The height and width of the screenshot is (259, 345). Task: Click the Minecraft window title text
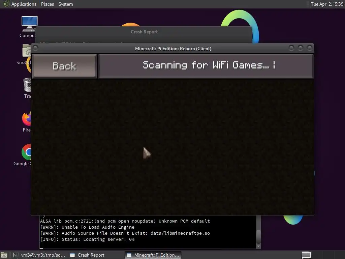(173, 49)
